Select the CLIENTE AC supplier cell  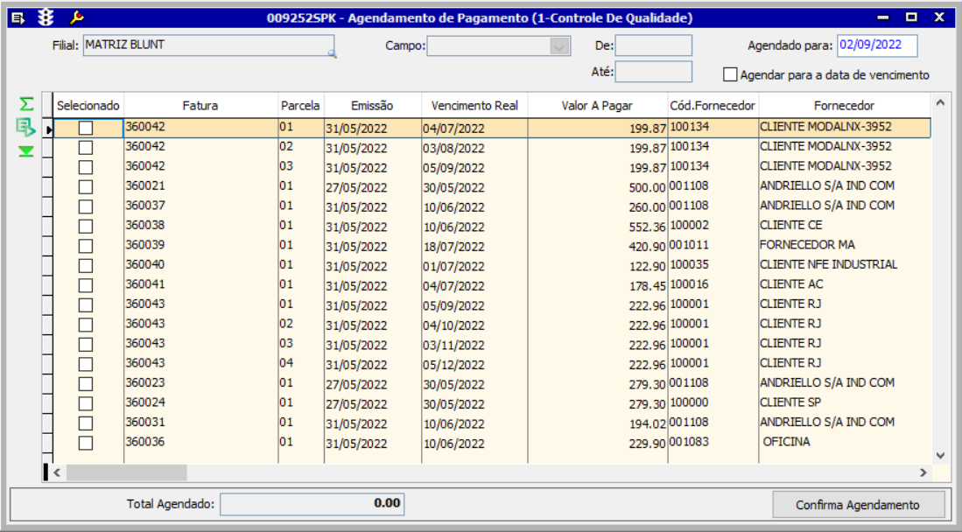pos(845,284)
